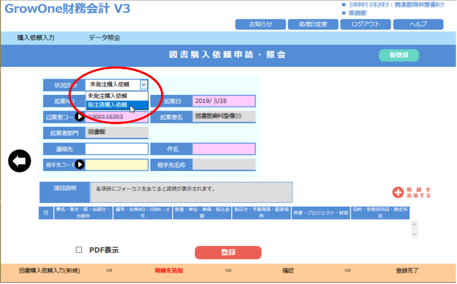Click the 項目説明 description text box
This screenshot has width=457, height=284.
pyautogui.click(x=191, y=192)
